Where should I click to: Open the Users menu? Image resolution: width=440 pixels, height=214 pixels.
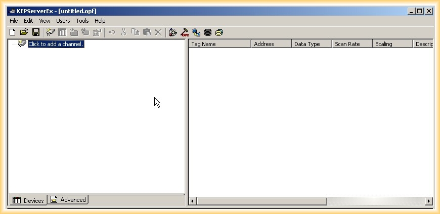pos(63,21)
